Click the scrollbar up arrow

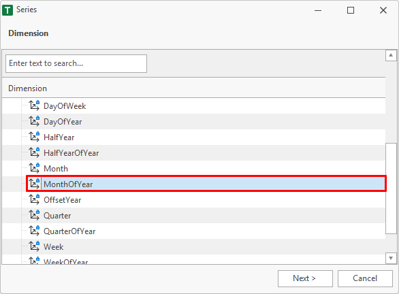(391, 55)
